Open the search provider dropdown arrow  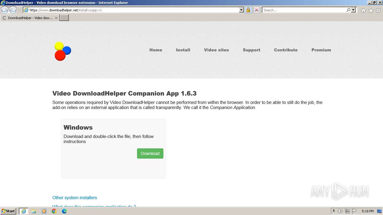tap(353, 10)
